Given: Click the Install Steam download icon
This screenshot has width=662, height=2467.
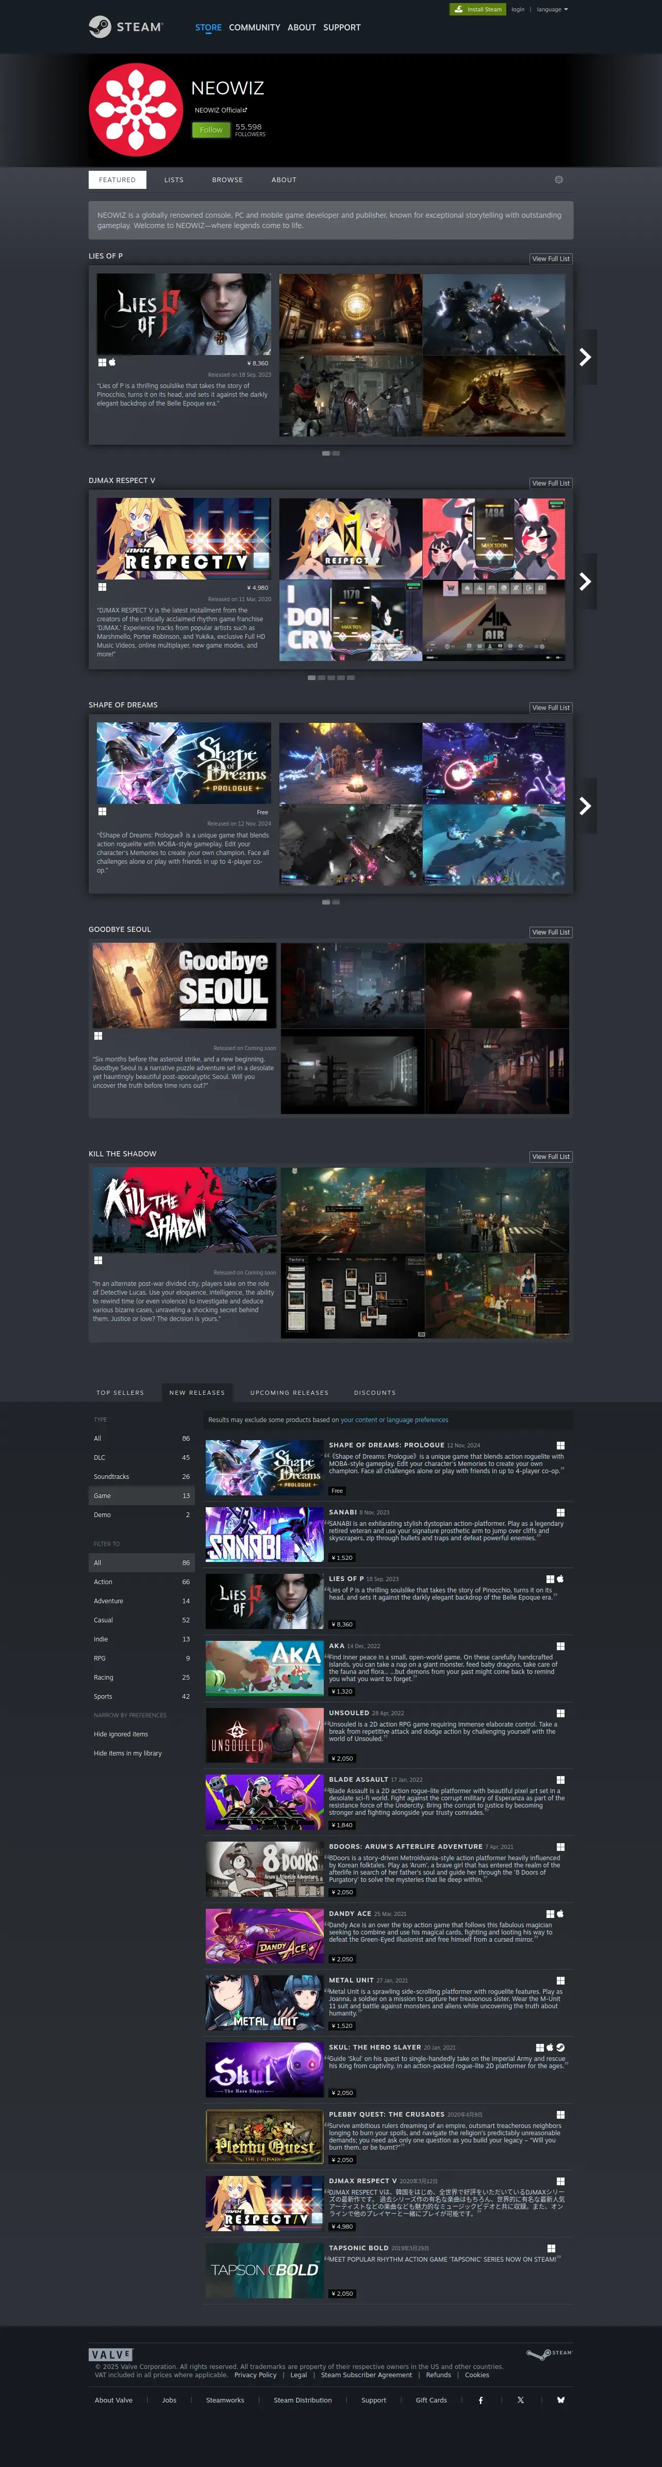Looking at the screenshot, I should coord(459,10).
